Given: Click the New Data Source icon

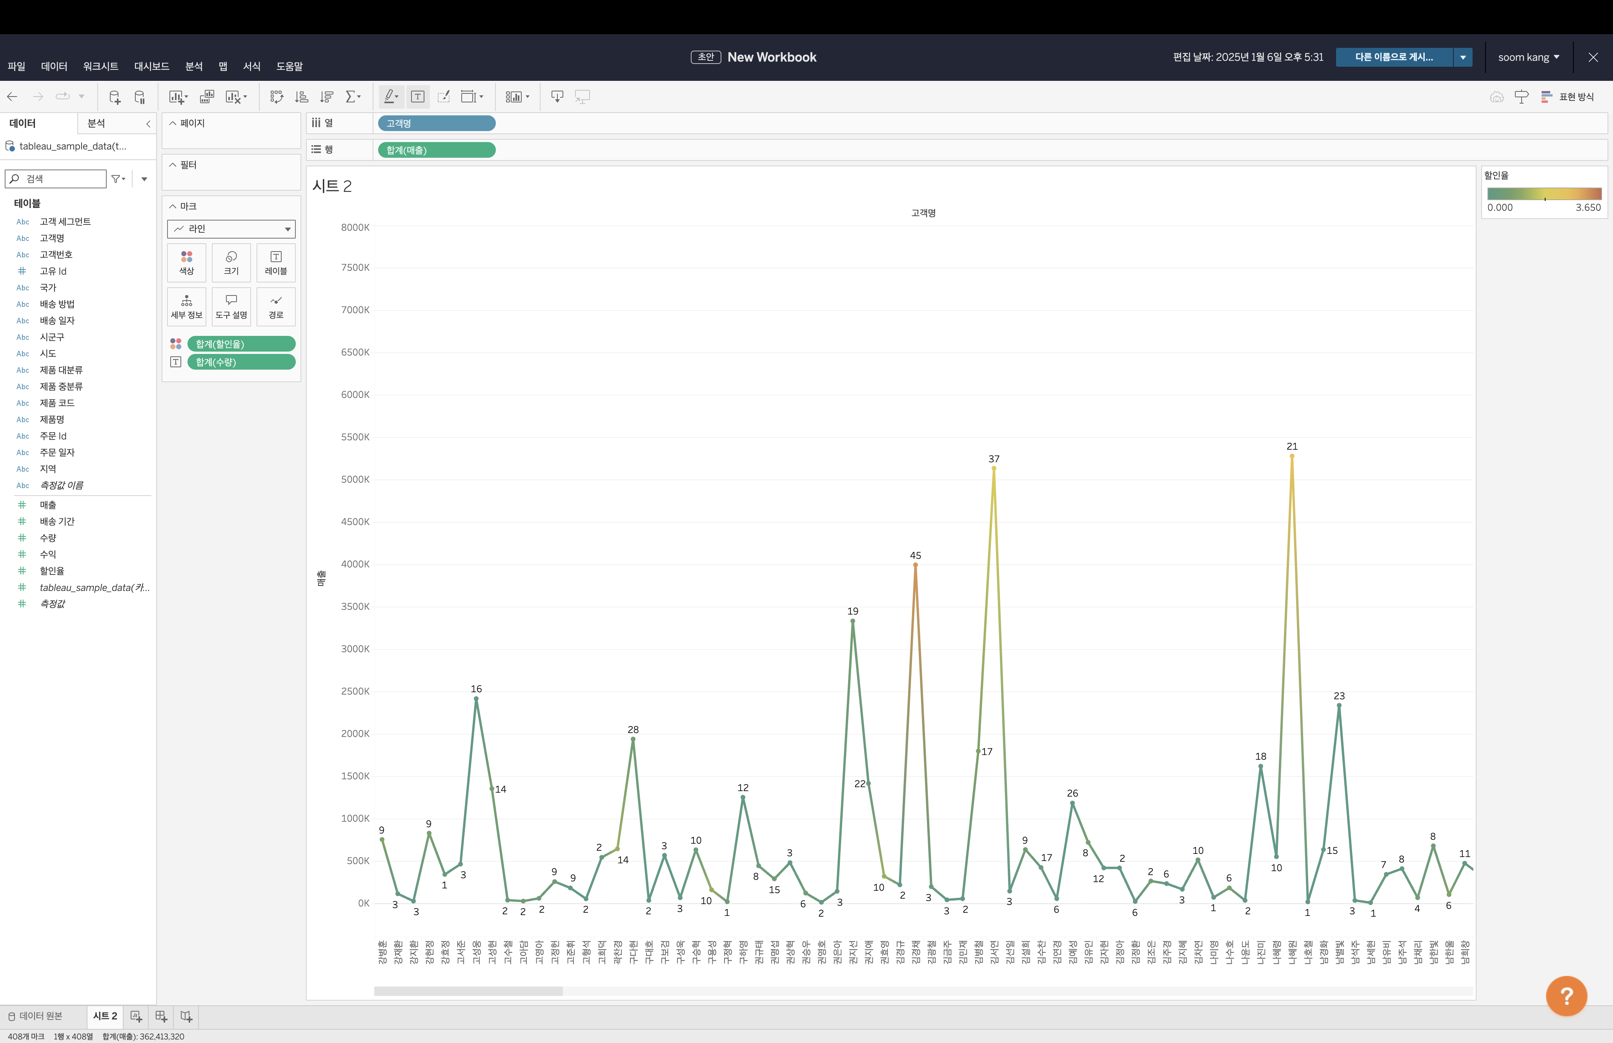Looking at the screenshot, I should click(x=115, y=97).
